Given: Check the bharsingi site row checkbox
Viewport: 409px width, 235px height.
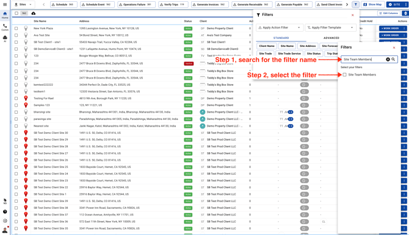Looking at the screenshot, I should point(16,112).
